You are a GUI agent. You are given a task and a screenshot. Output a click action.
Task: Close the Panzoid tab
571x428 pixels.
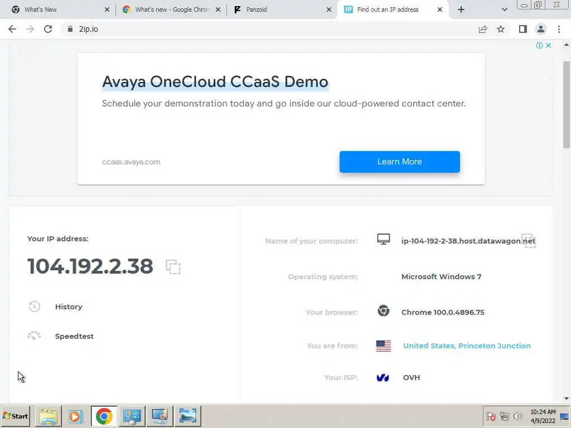click(329, 9)
